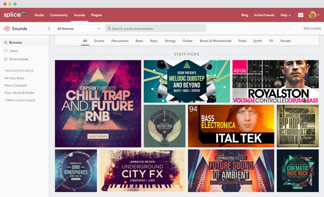Image resolution: width=324 pixels, height=197 pixels.
Task: Open Downloads in the sidebar
Action: point(19,59)
